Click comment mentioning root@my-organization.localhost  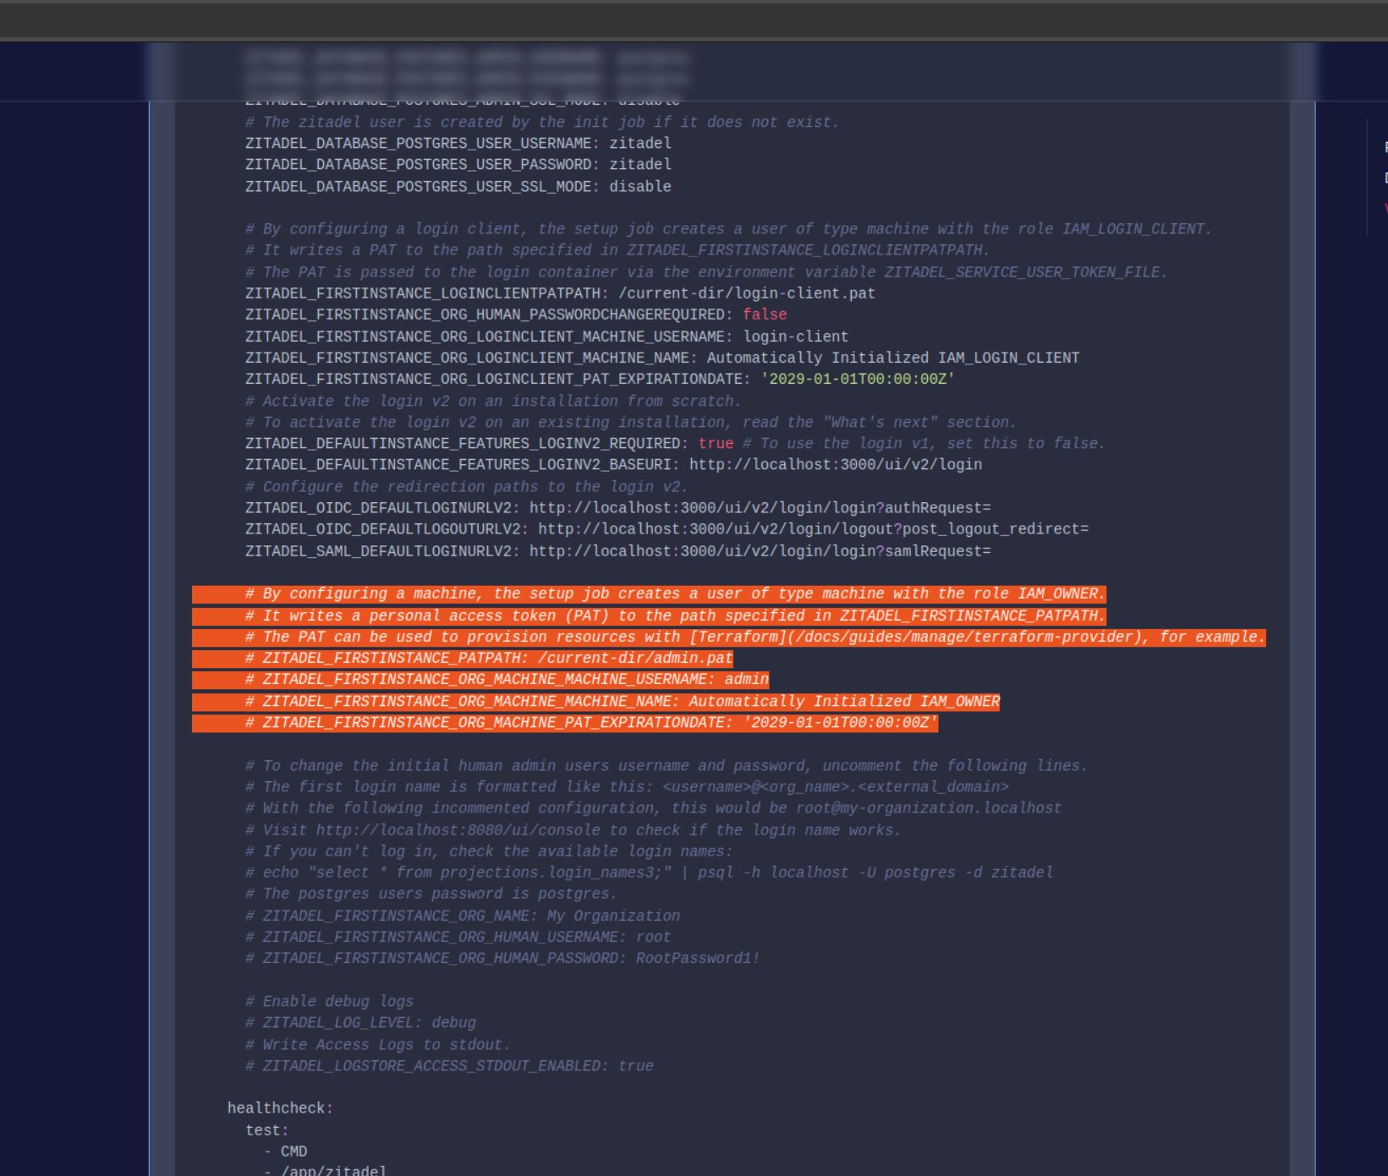click(653, 808)
